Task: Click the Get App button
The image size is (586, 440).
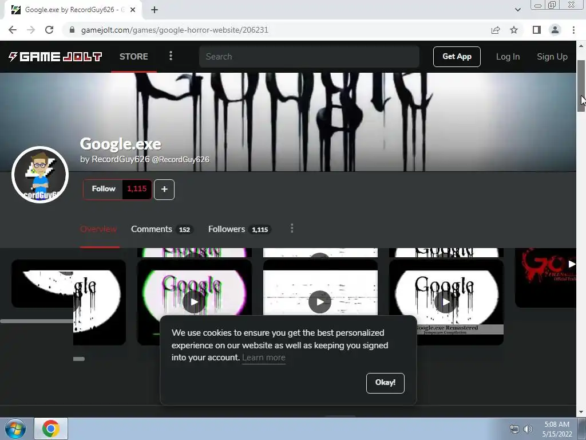Action: [457, 57]
